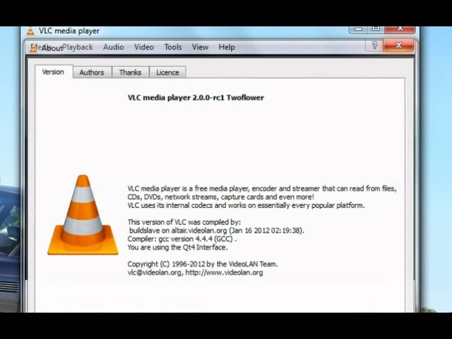Close the VLC media player main window
Viewport: 452px width, 339px height.
tap(400, 29)
